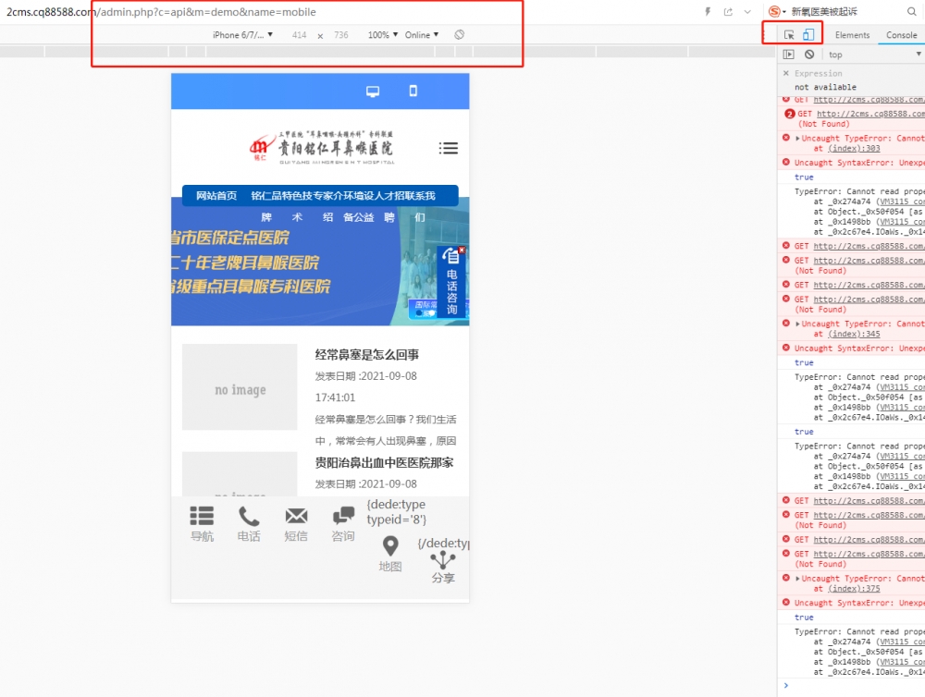Image resolution: width=925 pixels, height=697 pixels.
Task: Open the iPhone 6/7 device dropdown
Action: [242, 35]
